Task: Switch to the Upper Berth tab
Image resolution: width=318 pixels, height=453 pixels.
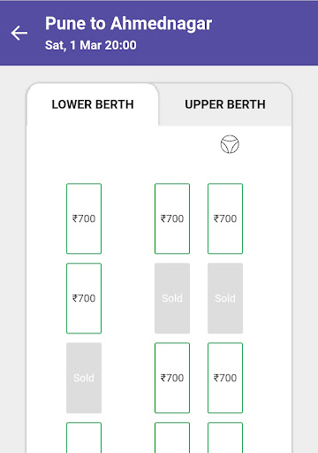Action: tap(225, 104)
